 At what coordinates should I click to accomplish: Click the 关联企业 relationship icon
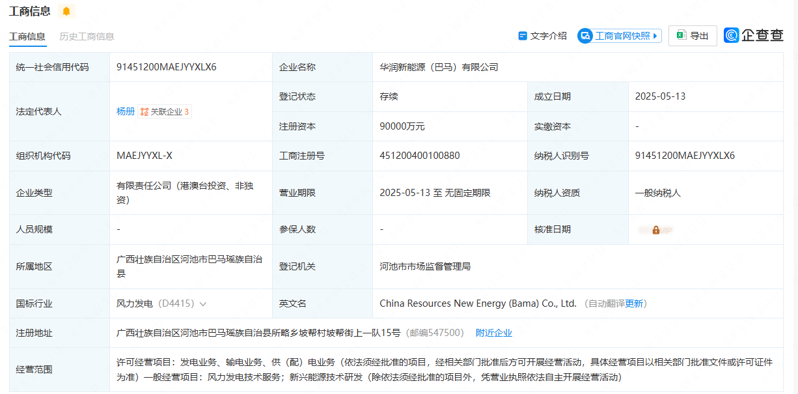144,112
